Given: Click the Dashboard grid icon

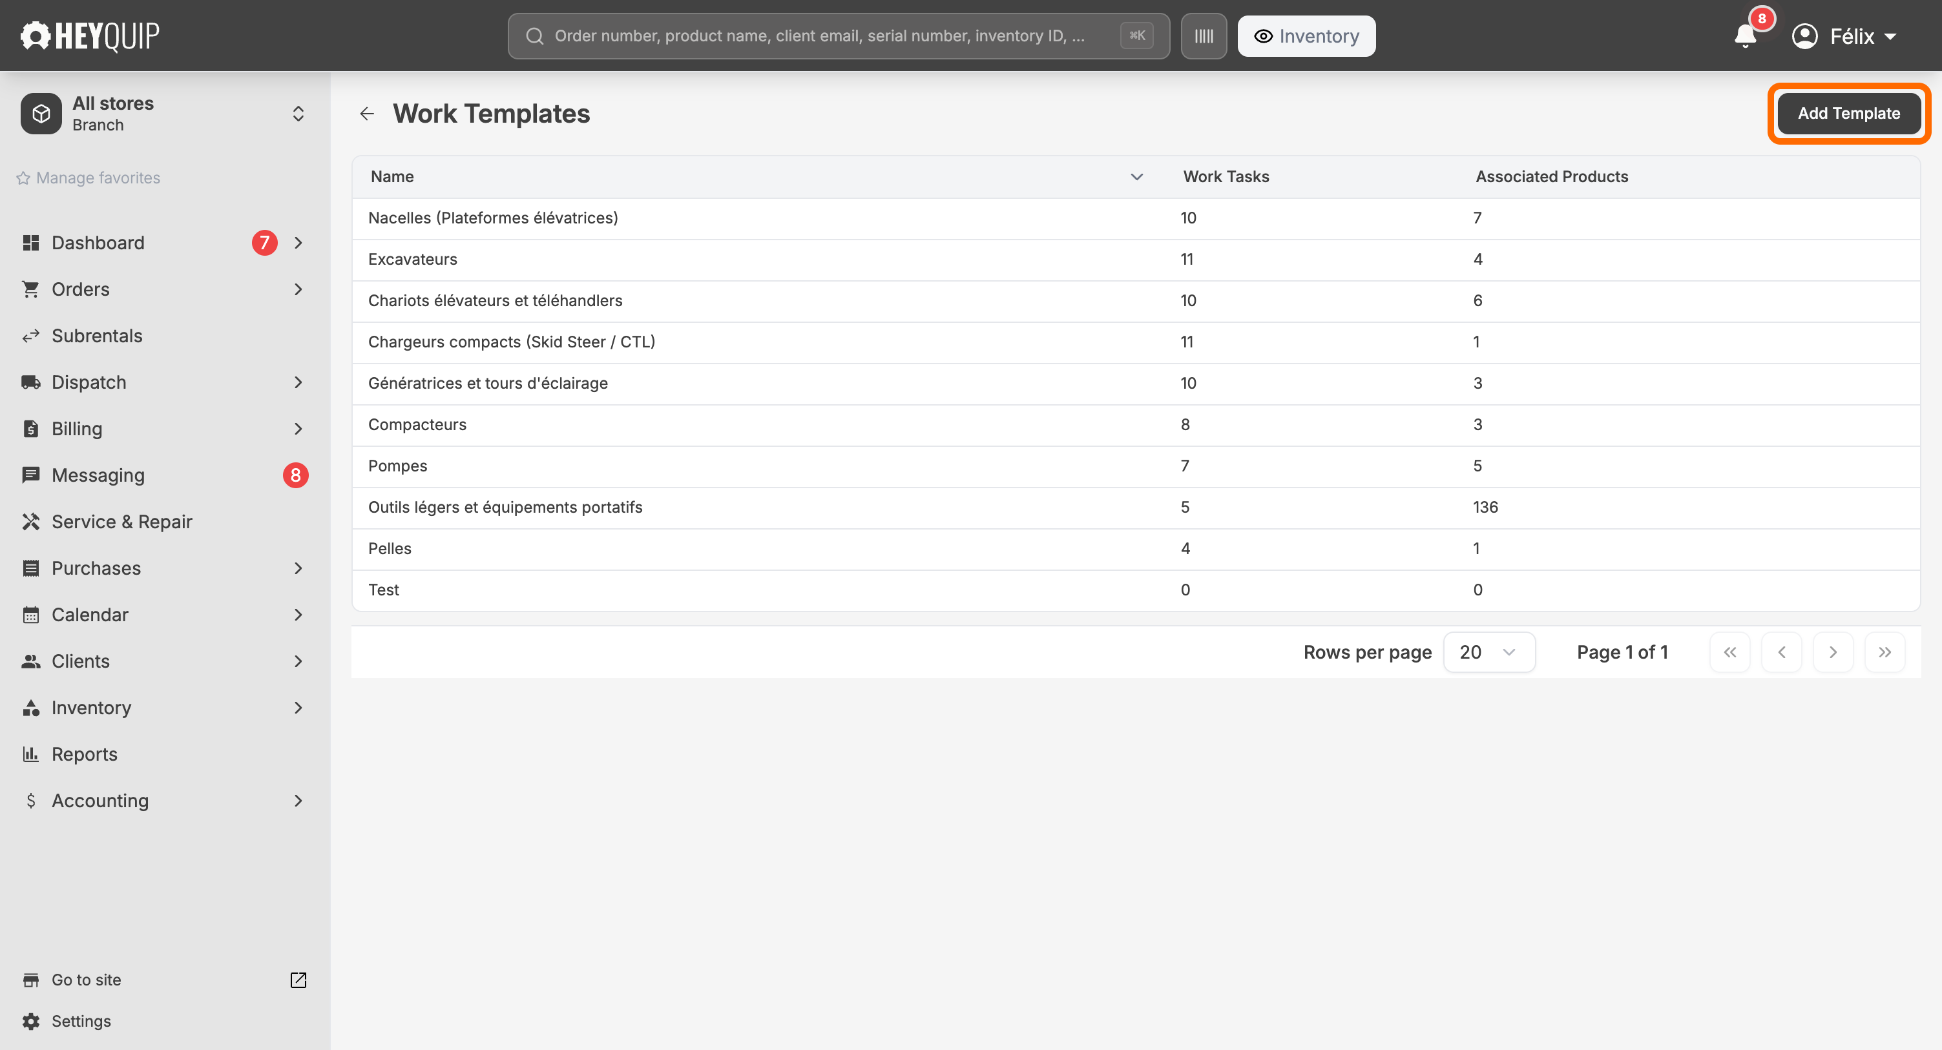Looking at the screenshot, I should click(31, 243).
